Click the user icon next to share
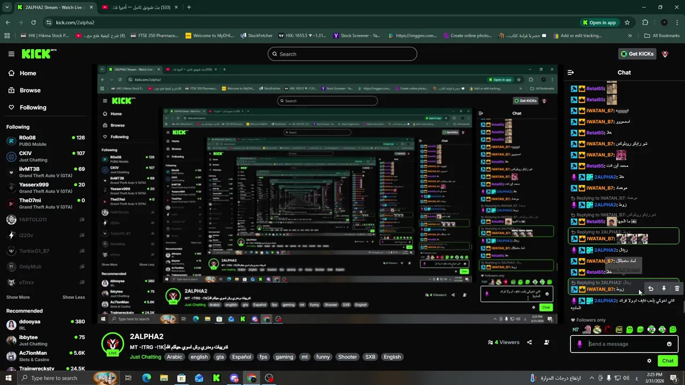The image size is (685, 385). (x=546, y=342)
